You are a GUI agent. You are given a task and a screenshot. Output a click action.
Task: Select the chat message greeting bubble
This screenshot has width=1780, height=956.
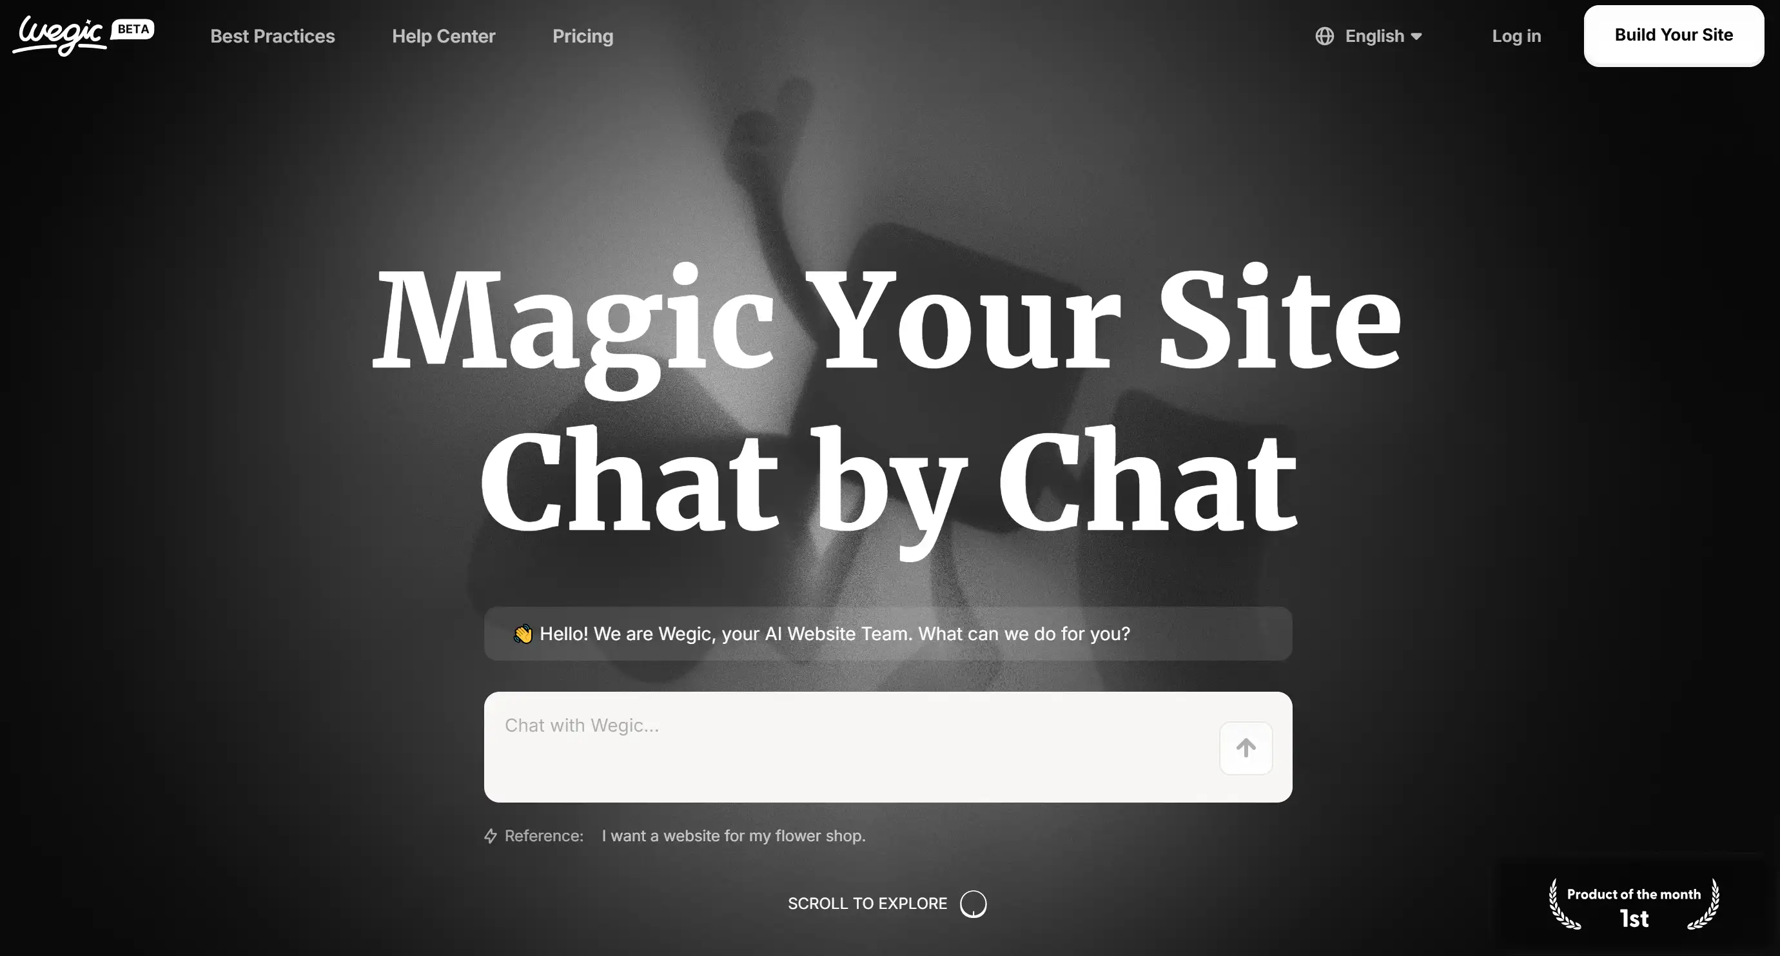tap(889, 634)
